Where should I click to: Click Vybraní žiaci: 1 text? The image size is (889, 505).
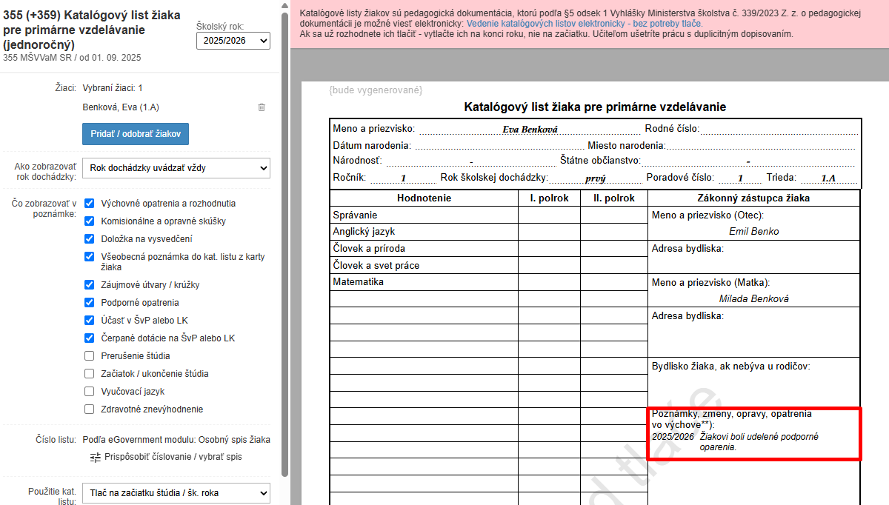[x=113, y=88]
